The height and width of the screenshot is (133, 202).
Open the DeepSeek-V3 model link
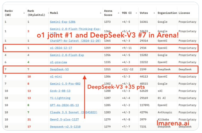(59, 69)
